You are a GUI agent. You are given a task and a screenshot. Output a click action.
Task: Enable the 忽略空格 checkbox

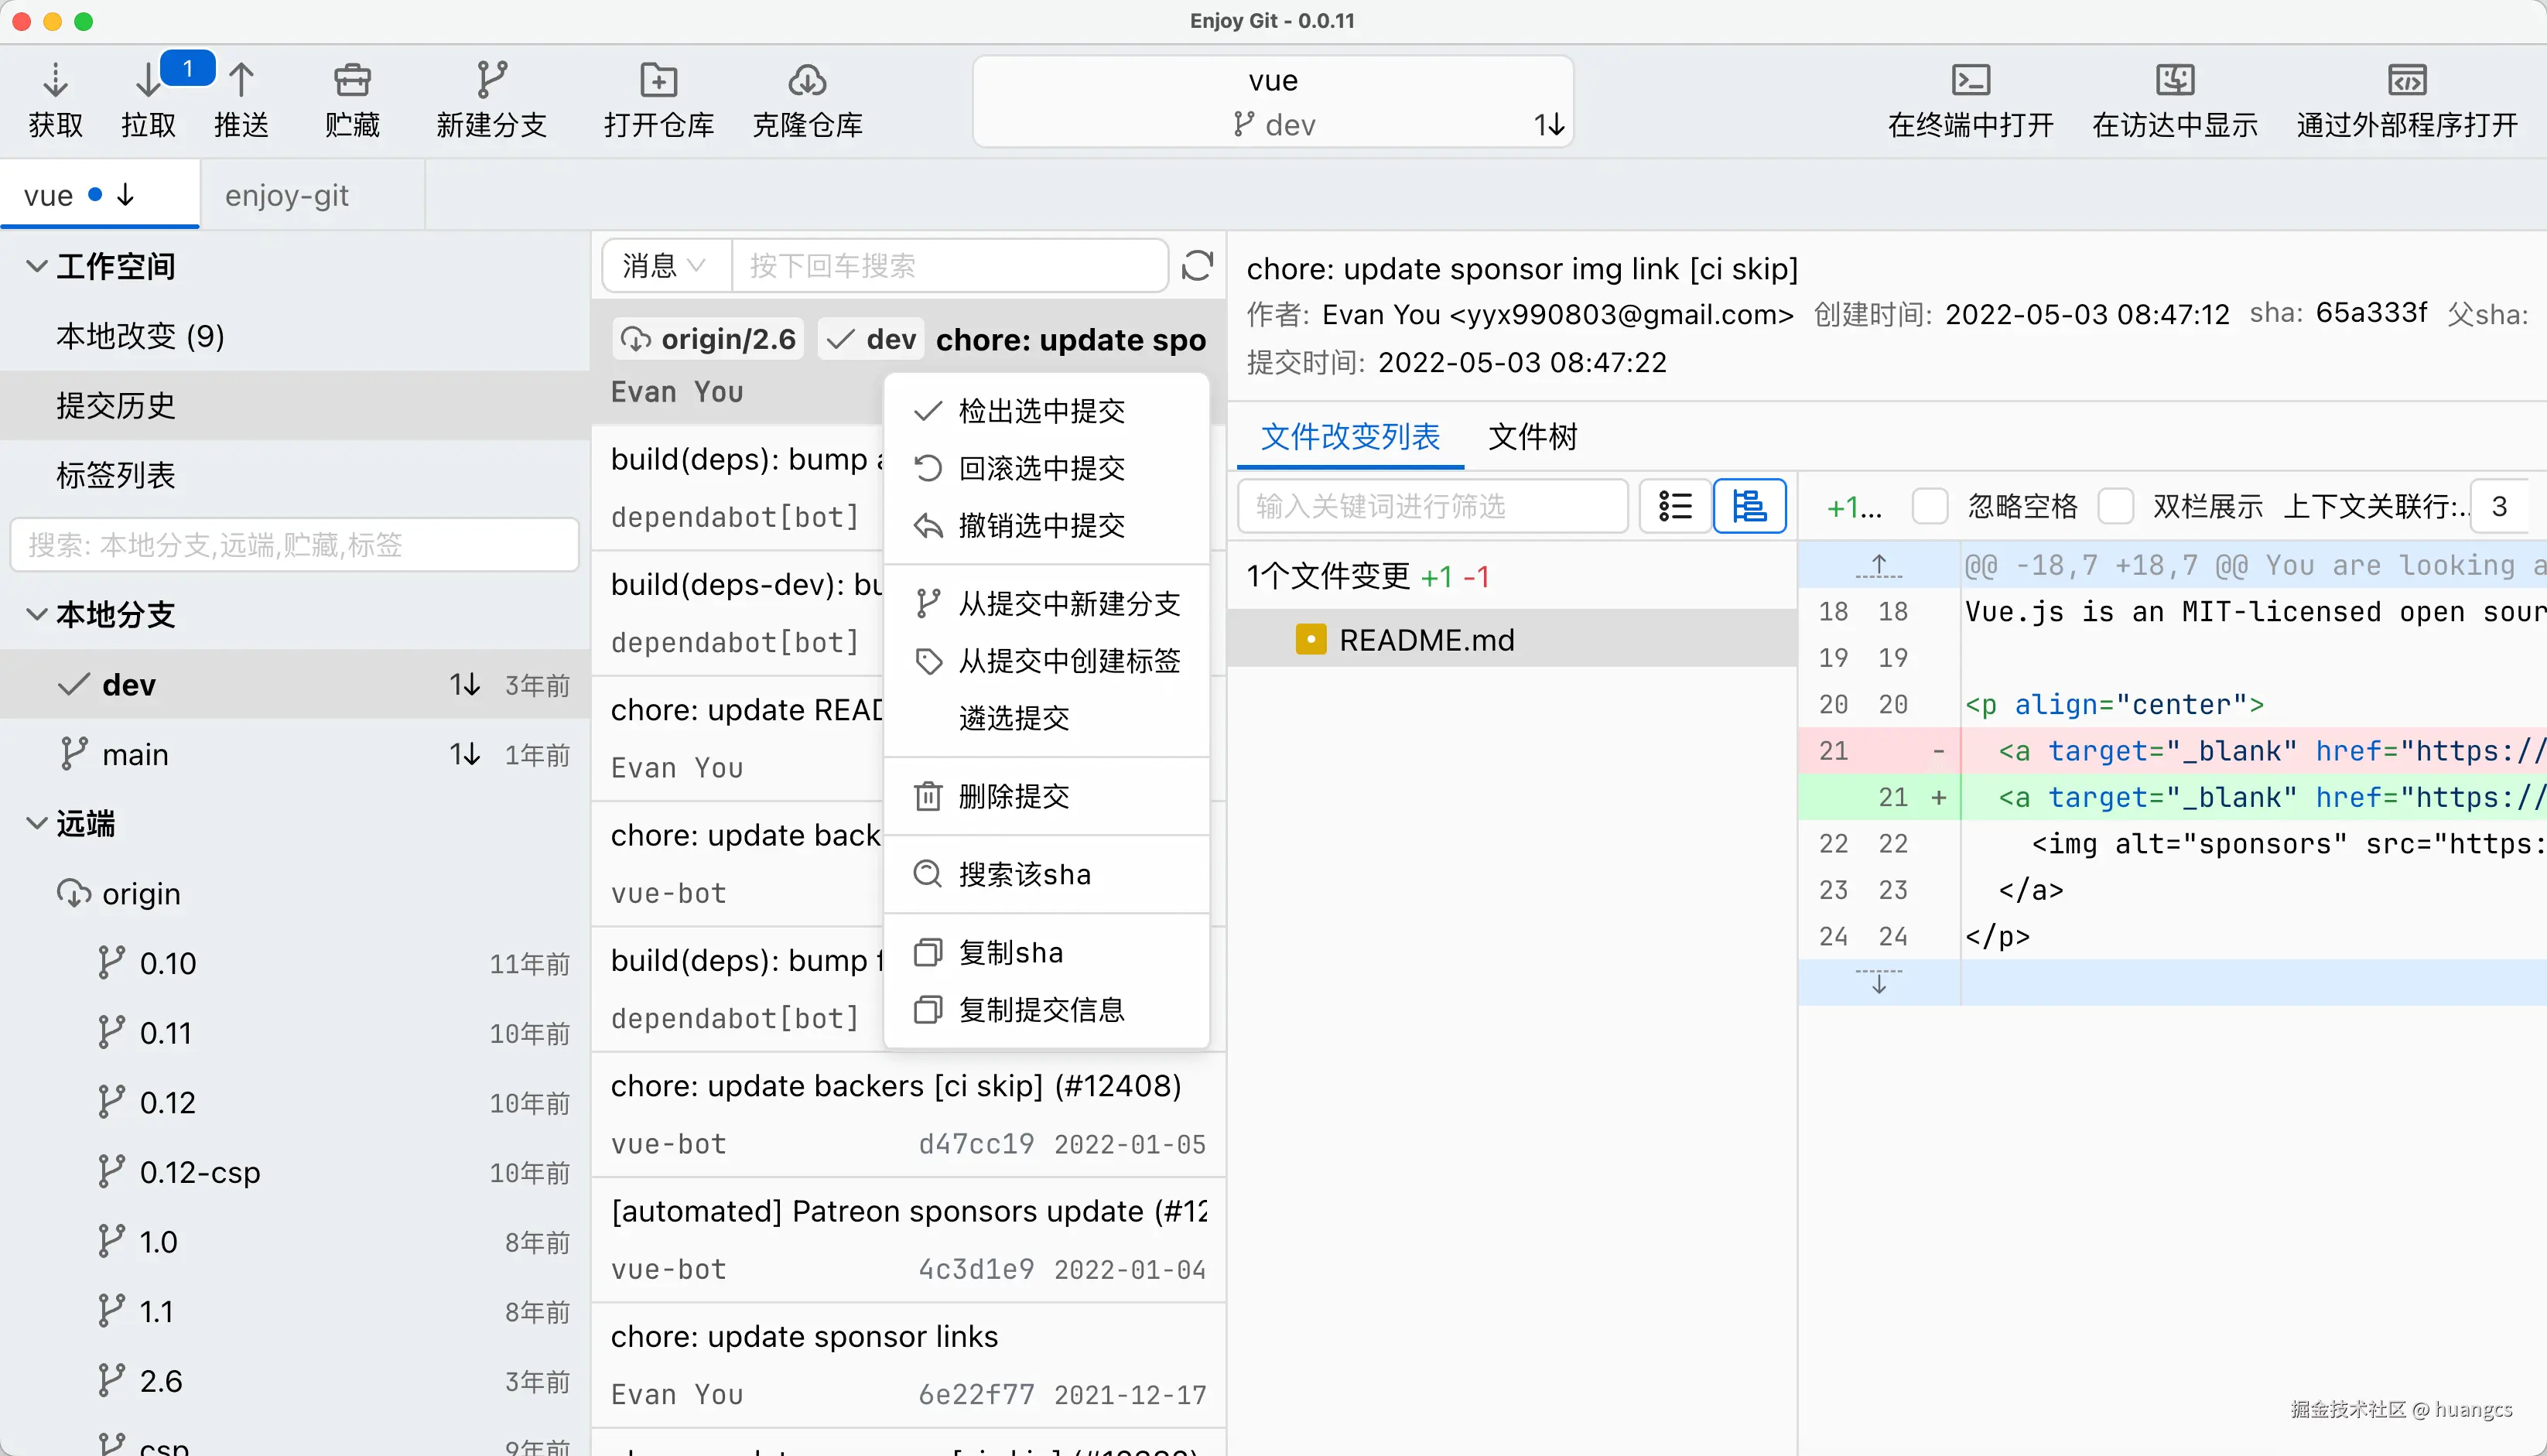(x=1930, y=506)
